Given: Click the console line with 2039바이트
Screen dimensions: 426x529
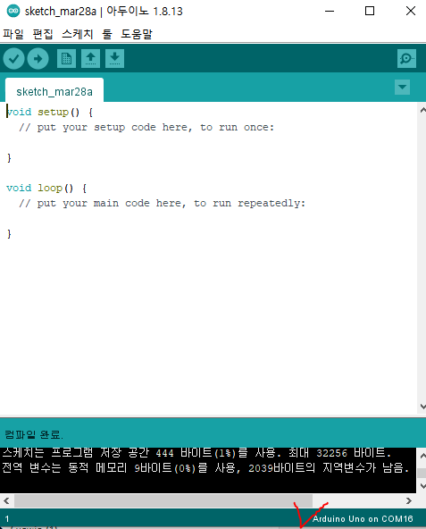Looking at the screenshot, I should coord(205,468).
